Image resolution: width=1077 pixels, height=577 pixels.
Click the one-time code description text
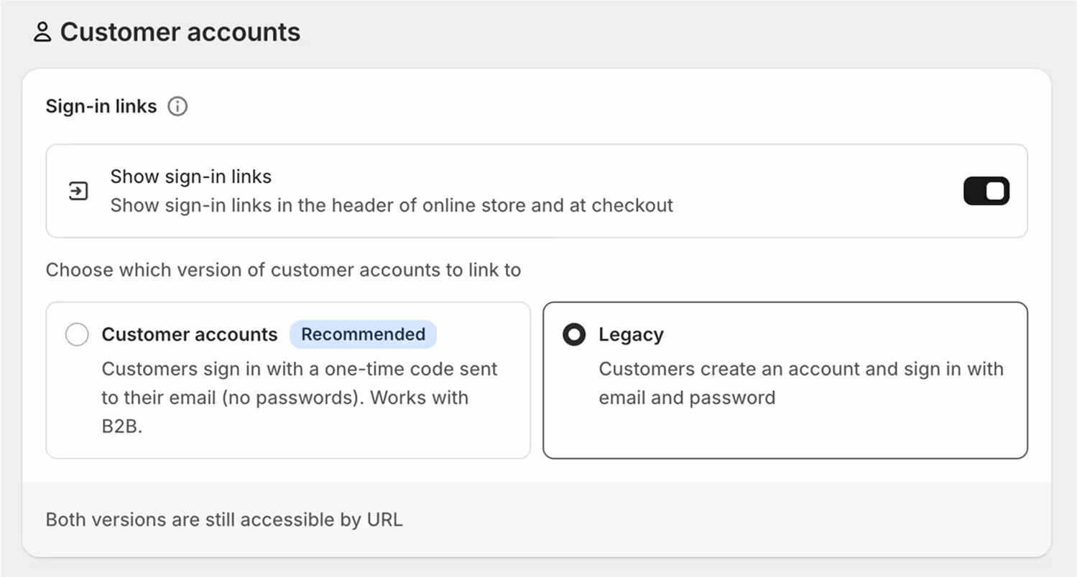(300, 398)
